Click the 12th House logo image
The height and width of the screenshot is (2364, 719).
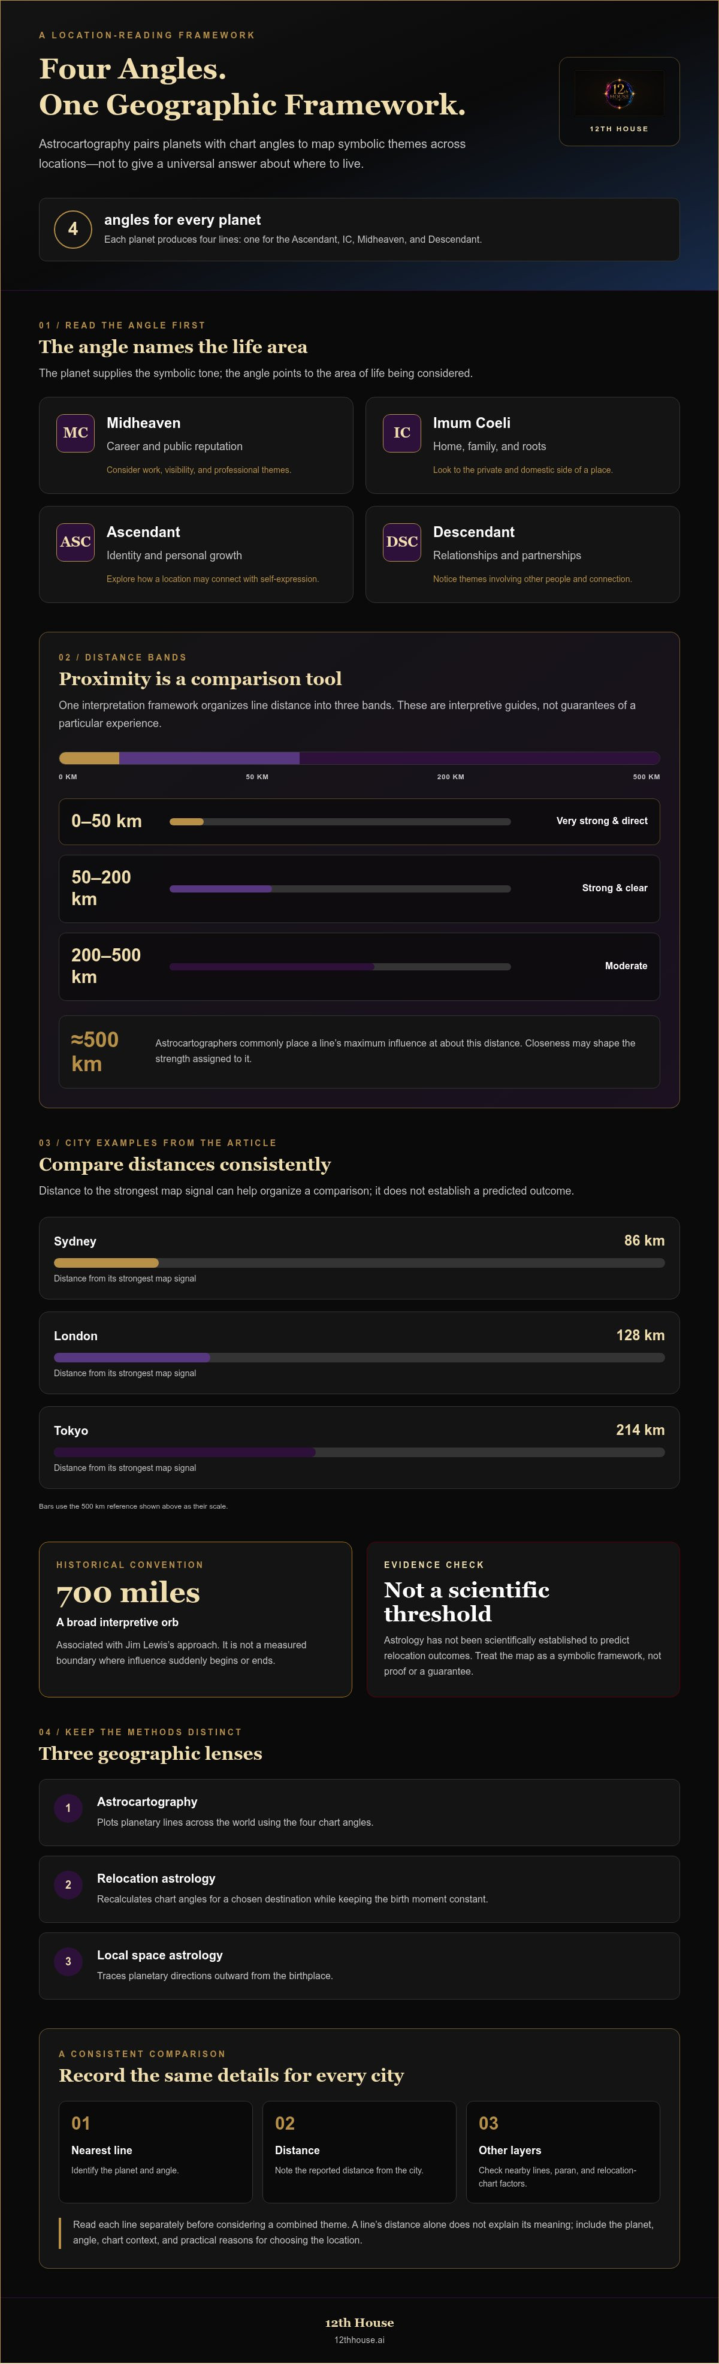619,92
